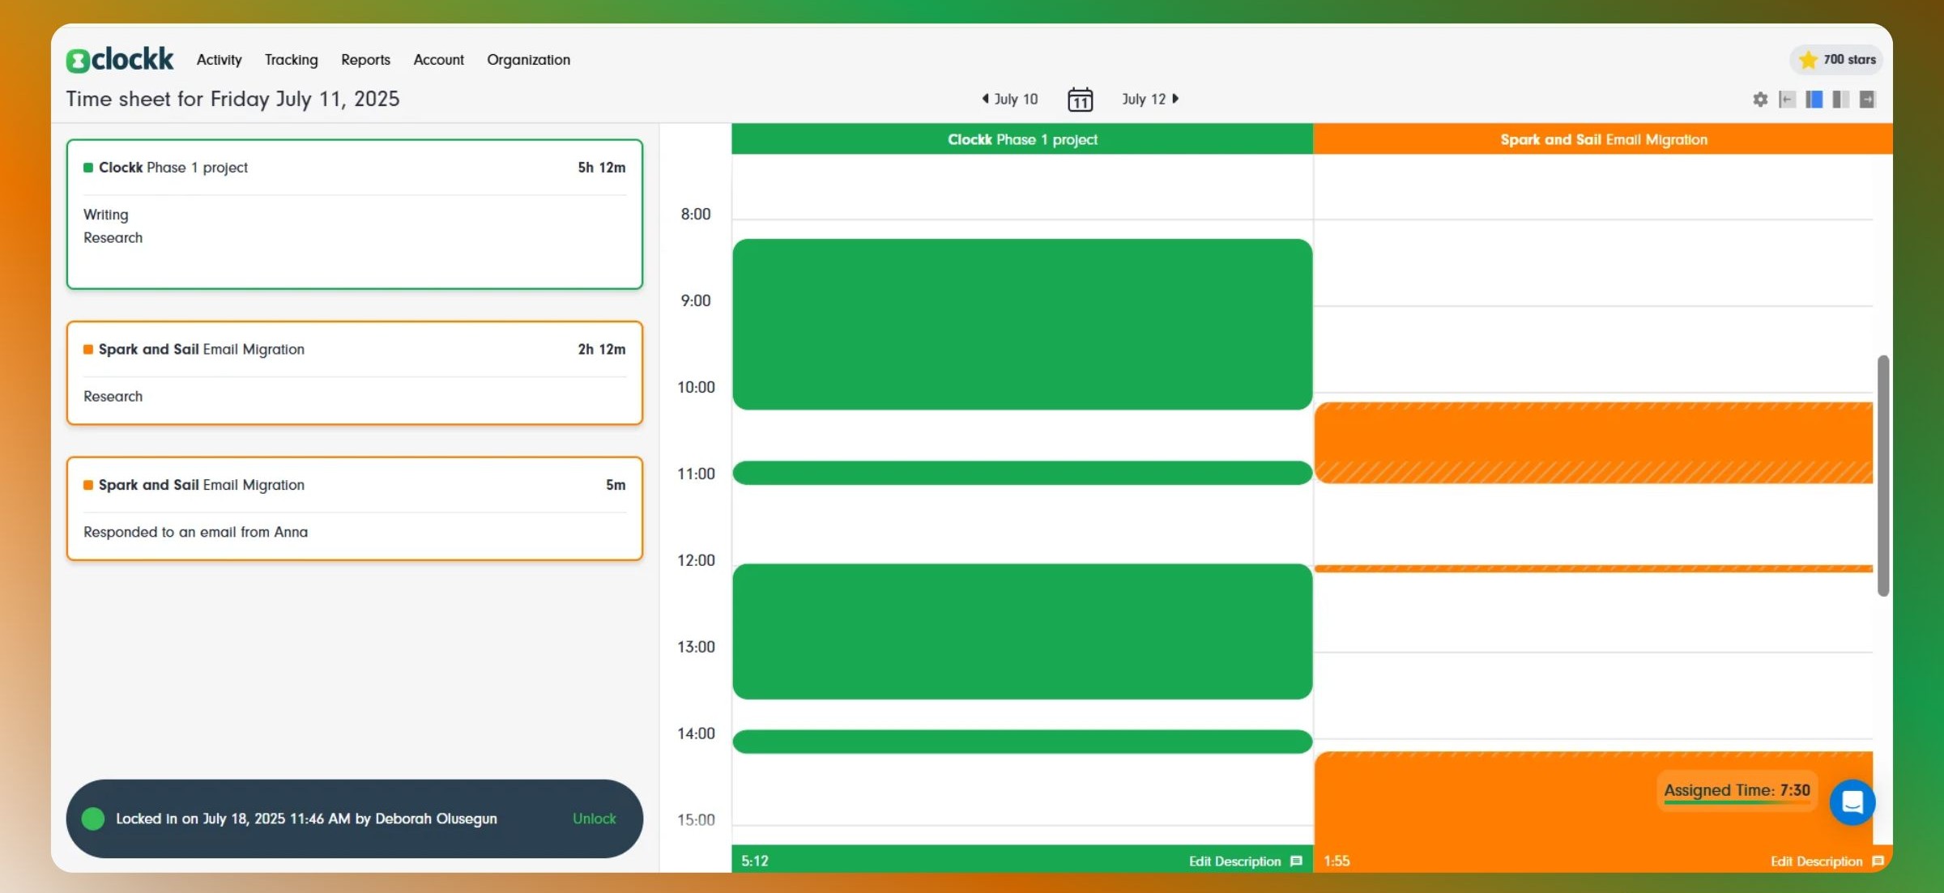Open the Reports menu

click(365, 59)
